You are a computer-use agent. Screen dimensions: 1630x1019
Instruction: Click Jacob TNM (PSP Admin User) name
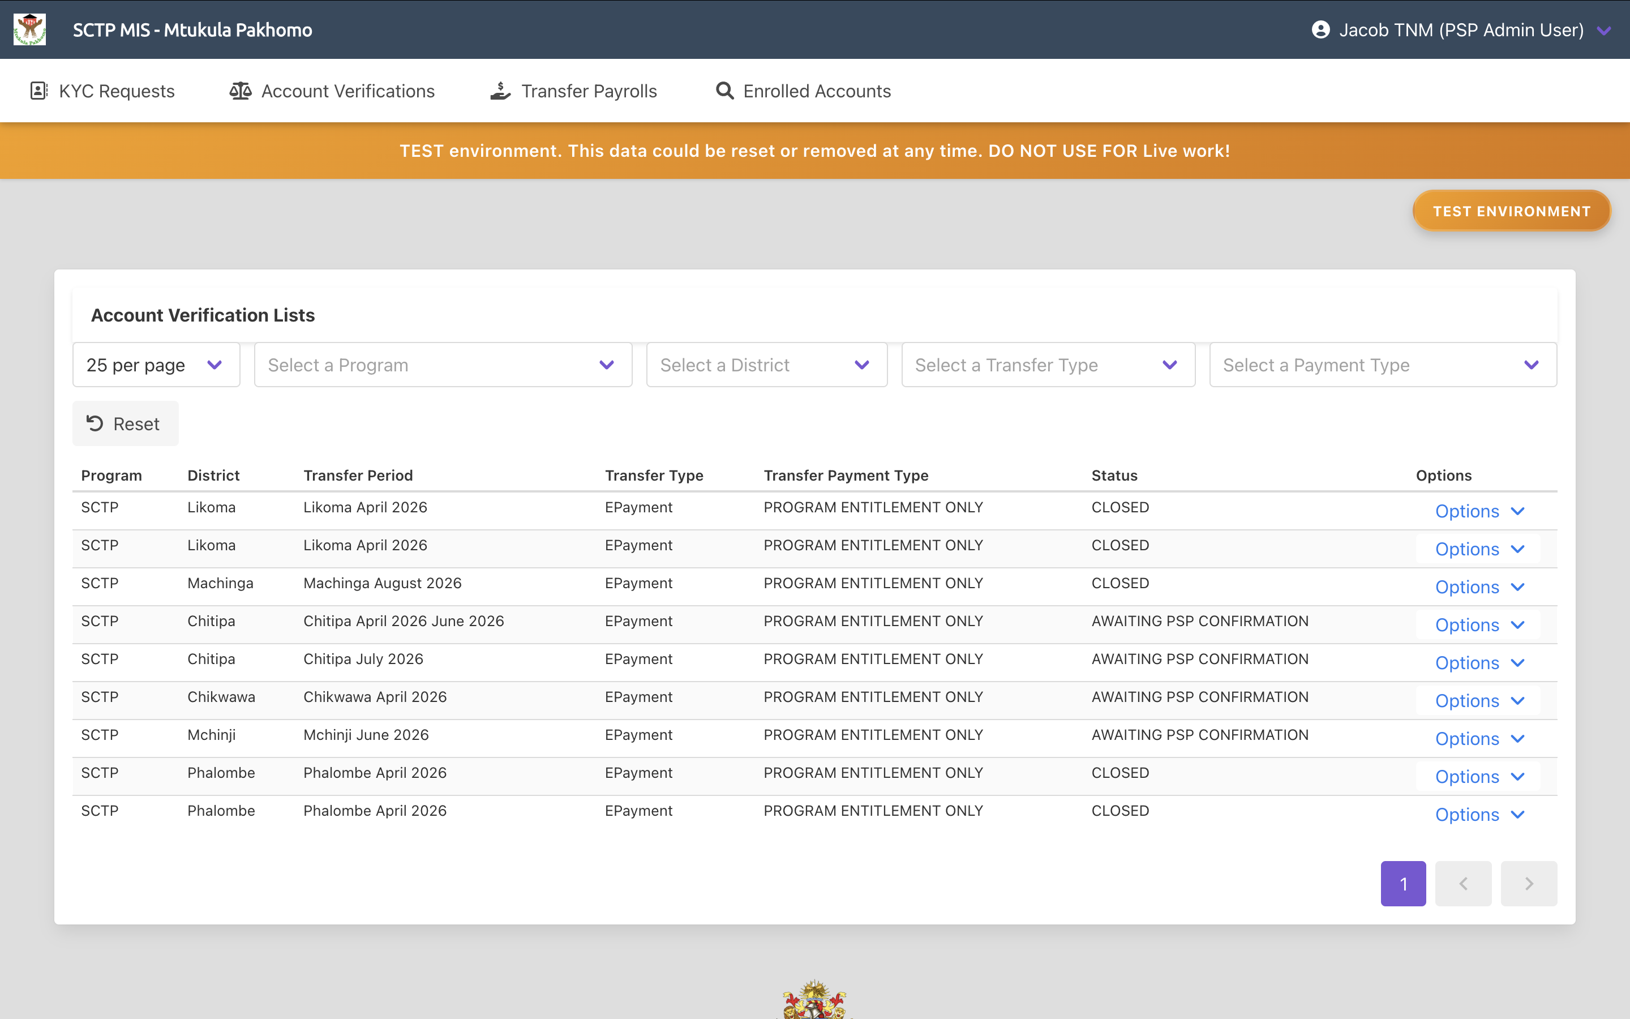[x=1461, y=29]
